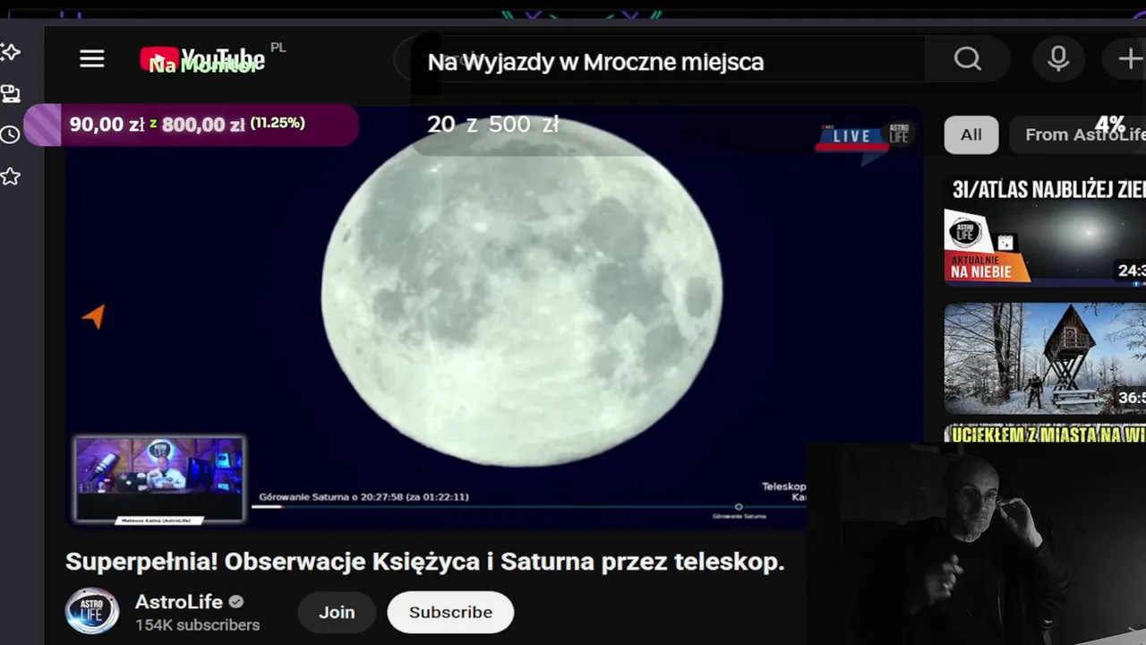Subscribe to AstroLife channel
1146x645 pixels.
(x=450, y=612)
